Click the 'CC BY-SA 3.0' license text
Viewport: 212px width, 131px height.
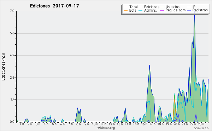(201, 128)
